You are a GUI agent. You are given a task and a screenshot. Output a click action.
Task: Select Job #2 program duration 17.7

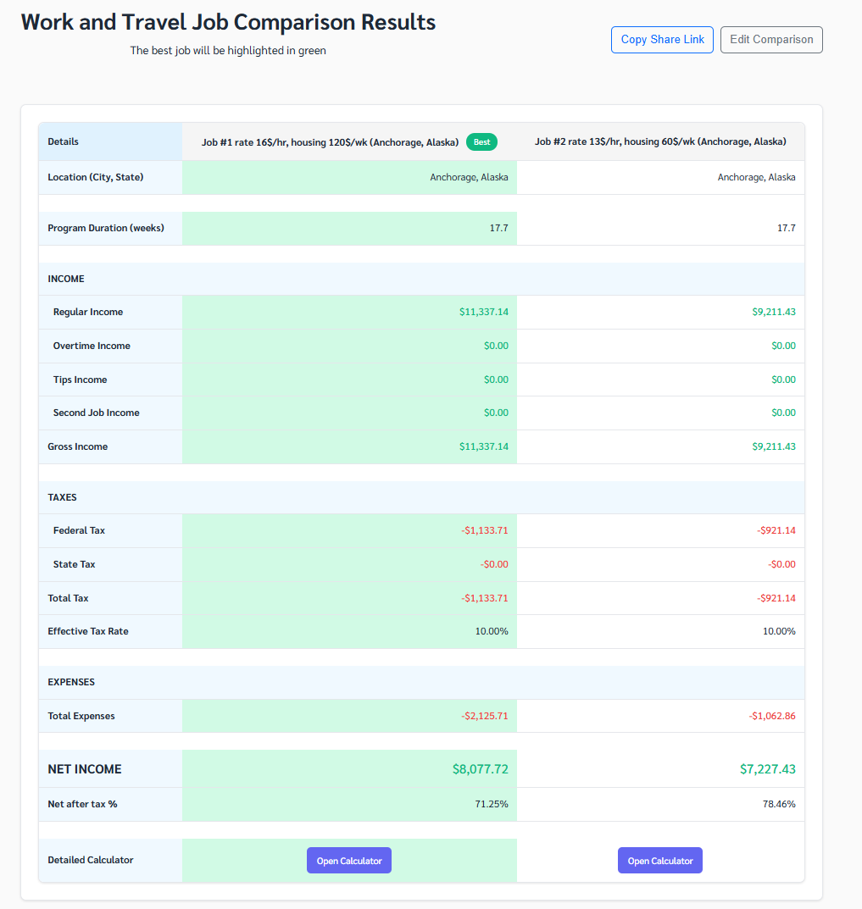(787, 228)
